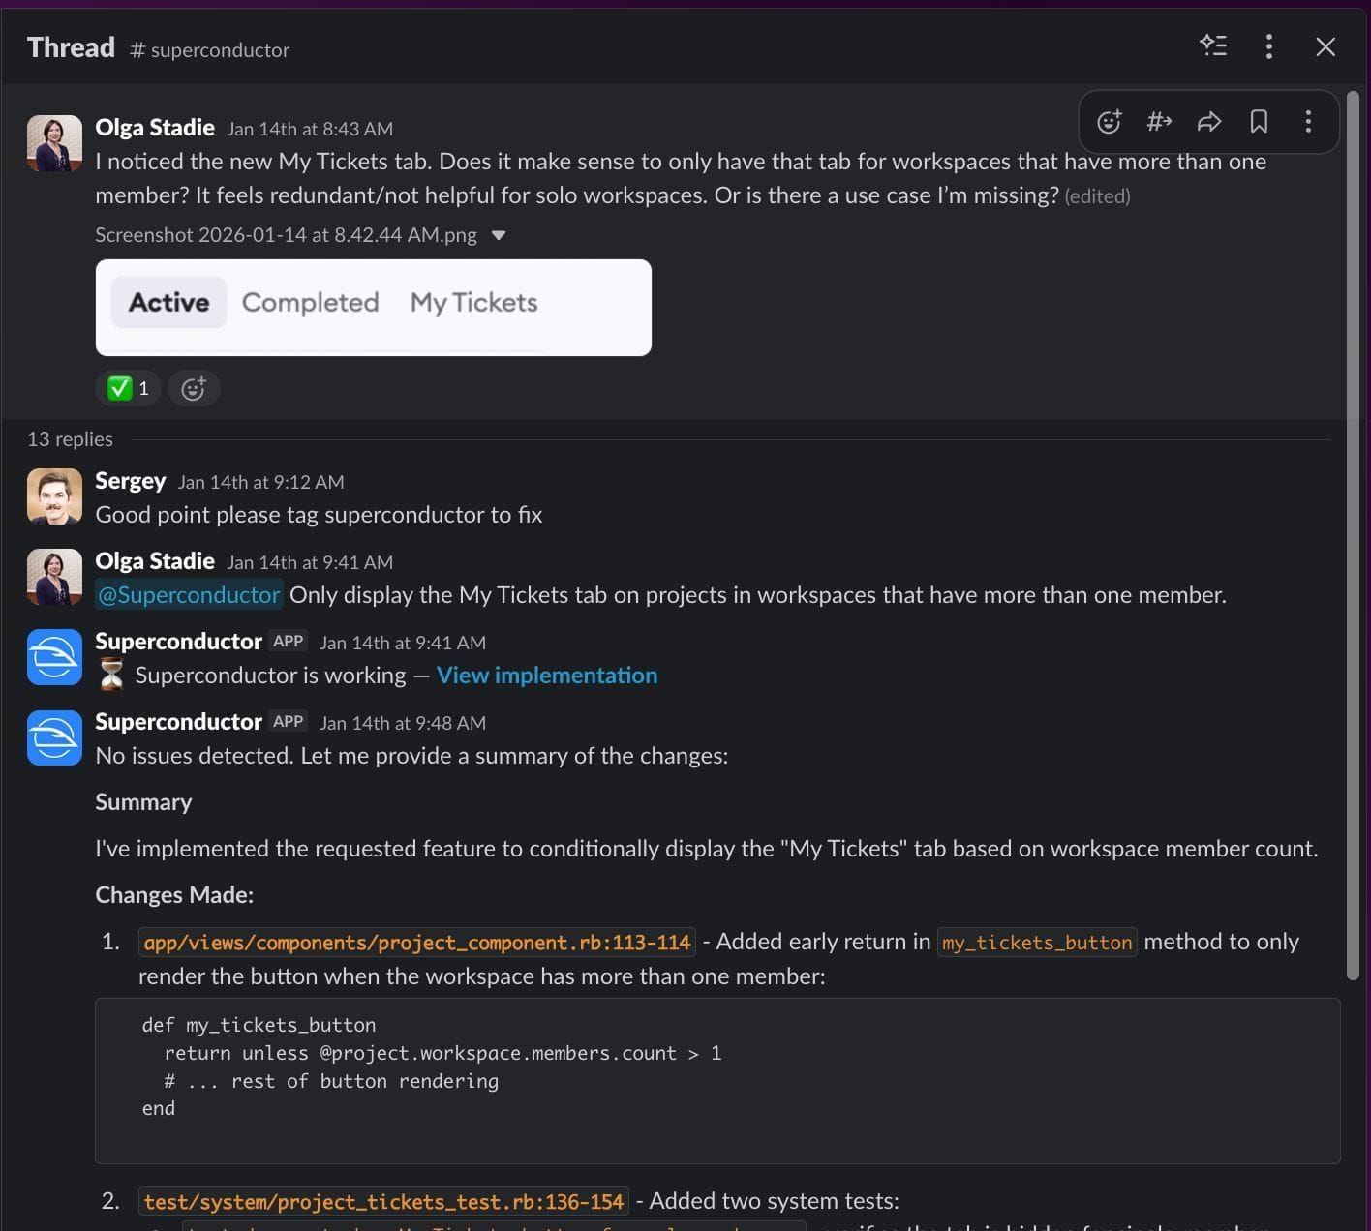The height and width of the screenshot is (1231, 1371).
Task: Click Olga's message timestamp
Action: (x=311, y=128)
